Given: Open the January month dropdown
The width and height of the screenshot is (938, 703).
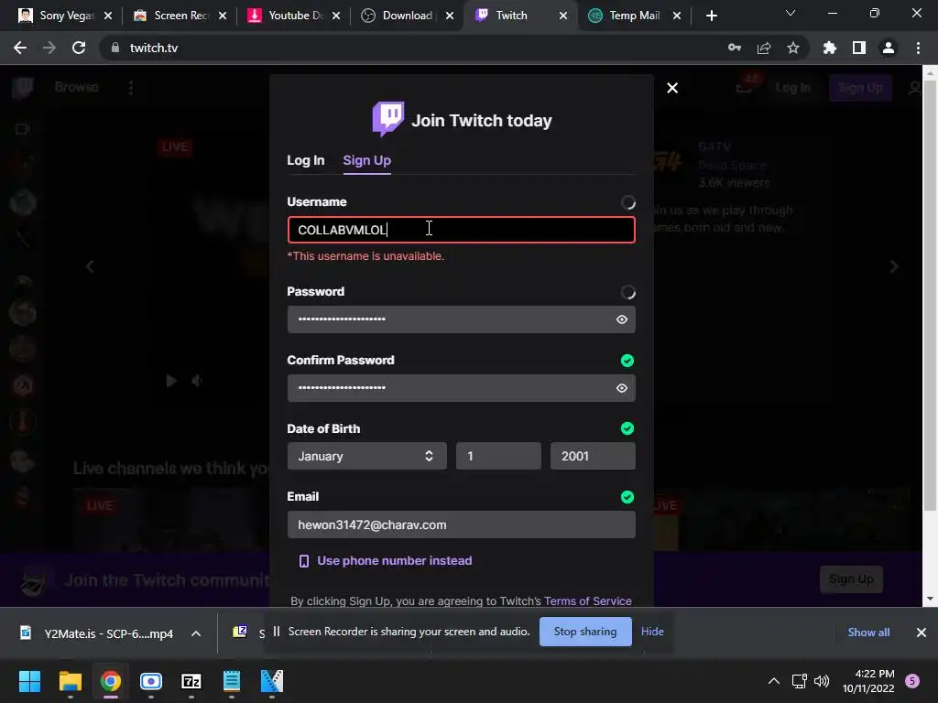Looking at the screenshot, I should 366,456.
